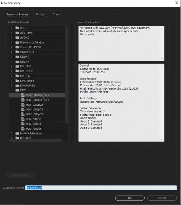This screenshot has height=205, width=181.
Task: Expand the DVCPROHD preset folder
Action: pyautogui.click(x=12, y=85)
